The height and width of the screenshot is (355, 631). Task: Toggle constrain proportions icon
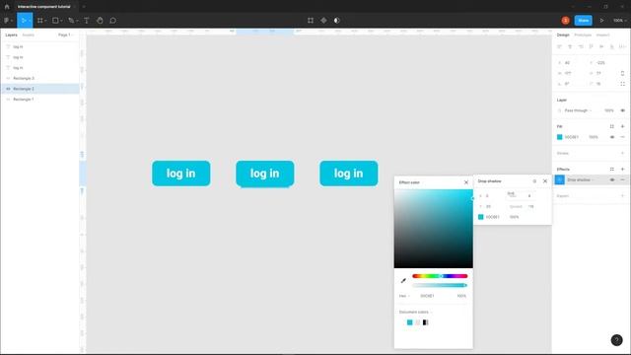click(x=622, y=73)
